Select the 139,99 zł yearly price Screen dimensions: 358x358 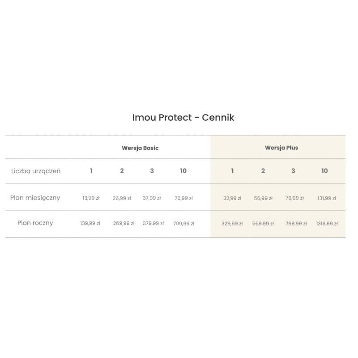tap(90, 223)
